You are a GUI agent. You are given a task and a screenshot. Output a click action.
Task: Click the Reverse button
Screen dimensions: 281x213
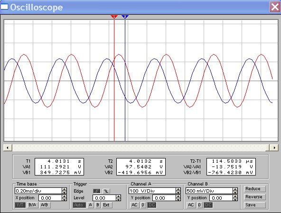(x=254, y=197)
